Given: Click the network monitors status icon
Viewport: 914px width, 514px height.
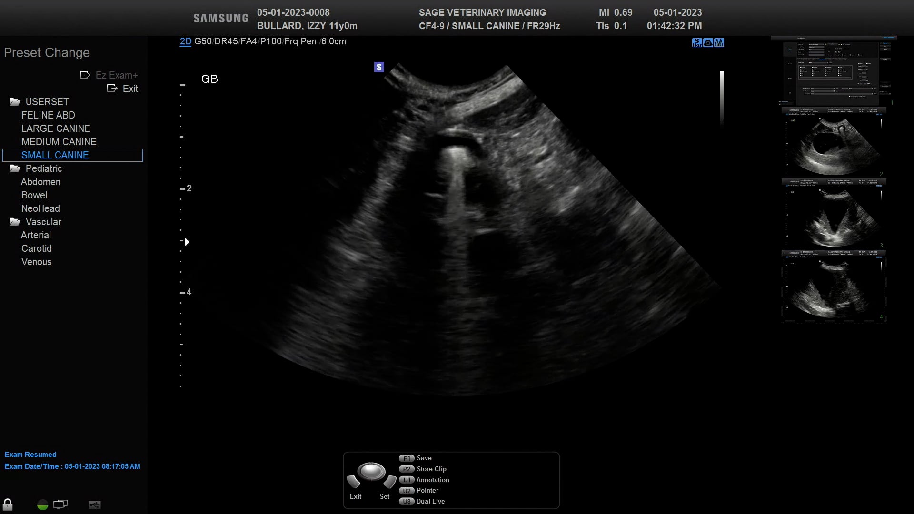Looking at the screenshot, I should [60, 504].
